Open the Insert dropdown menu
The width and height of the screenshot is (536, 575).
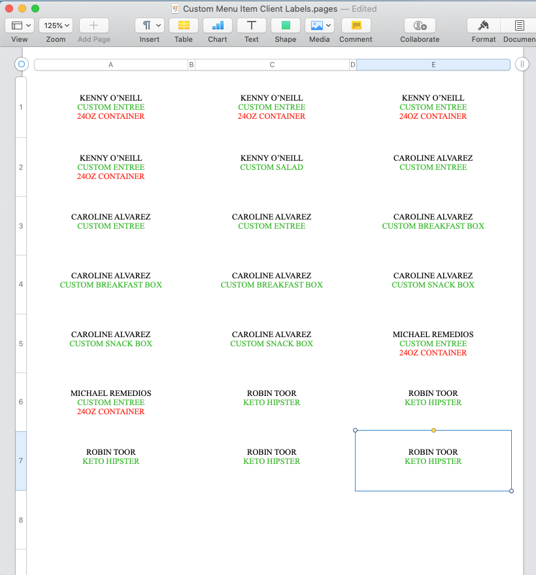[149, 26]
